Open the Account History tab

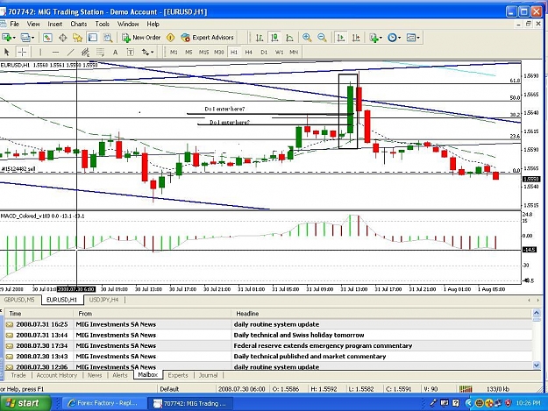[x=57, y=375]
